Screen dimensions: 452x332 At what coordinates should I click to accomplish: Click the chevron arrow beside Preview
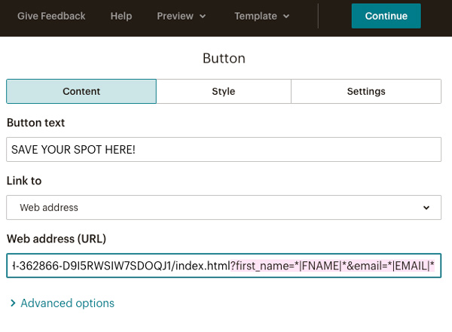click(203, 17)
